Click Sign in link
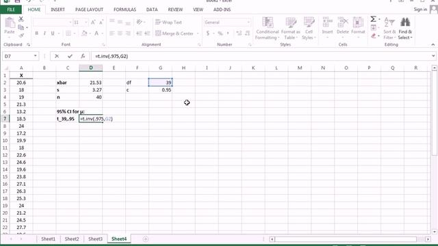The image size is (438, 246). [x=420, y=10]
